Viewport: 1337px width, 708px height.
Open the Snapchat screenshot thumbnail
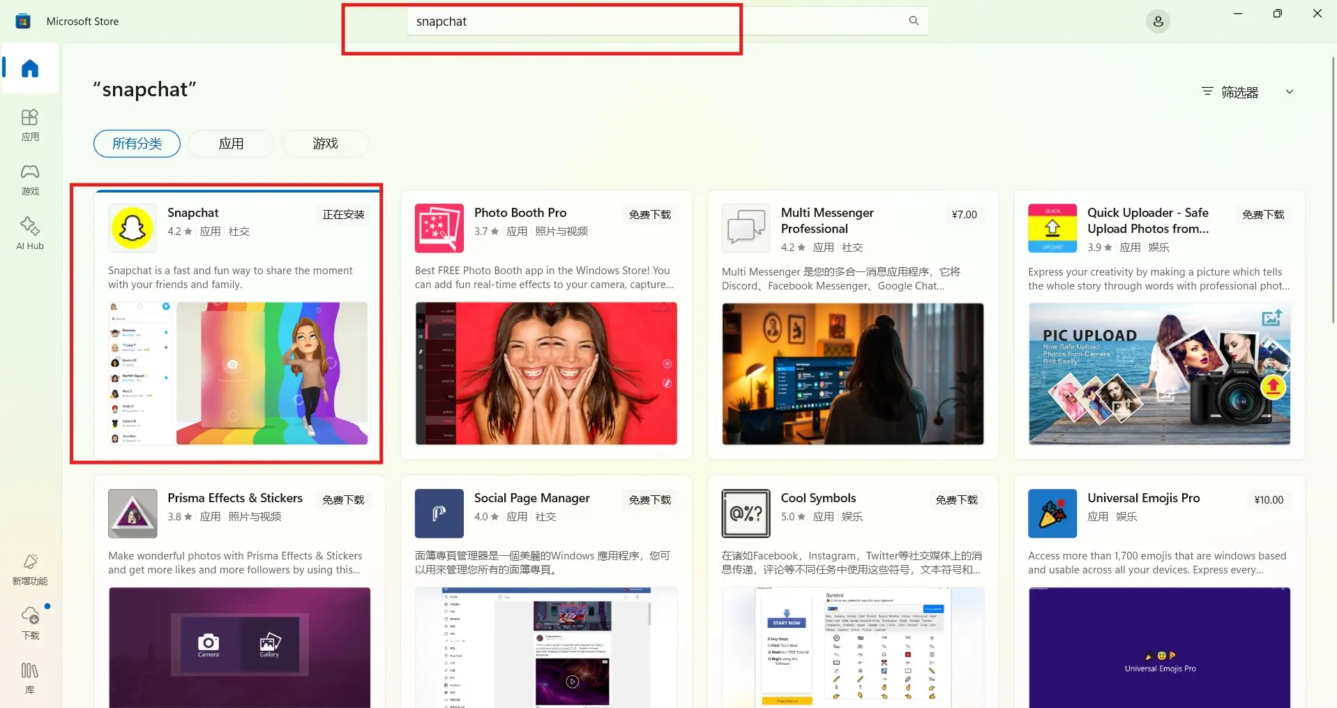point(239,373)
